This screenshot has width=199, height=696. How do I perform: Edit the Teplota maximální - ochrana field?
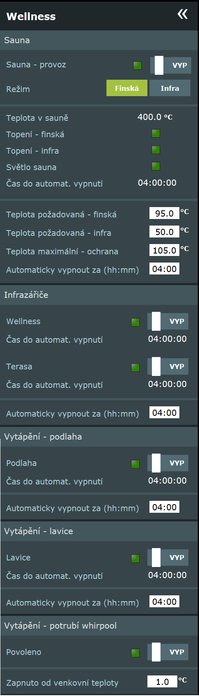[164, 250]
